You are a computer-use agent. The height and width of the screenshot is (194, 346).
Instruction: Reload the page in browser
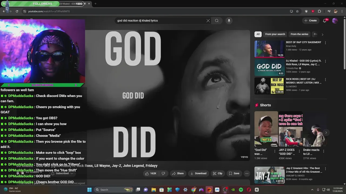pyautogui.click(x=17, y=11)
